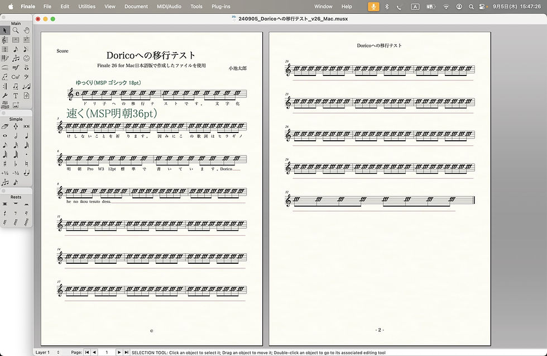Select the HyperScribe keyboard tool
Image resolution: width=547 pixels, height=356 pixels.
5,58
